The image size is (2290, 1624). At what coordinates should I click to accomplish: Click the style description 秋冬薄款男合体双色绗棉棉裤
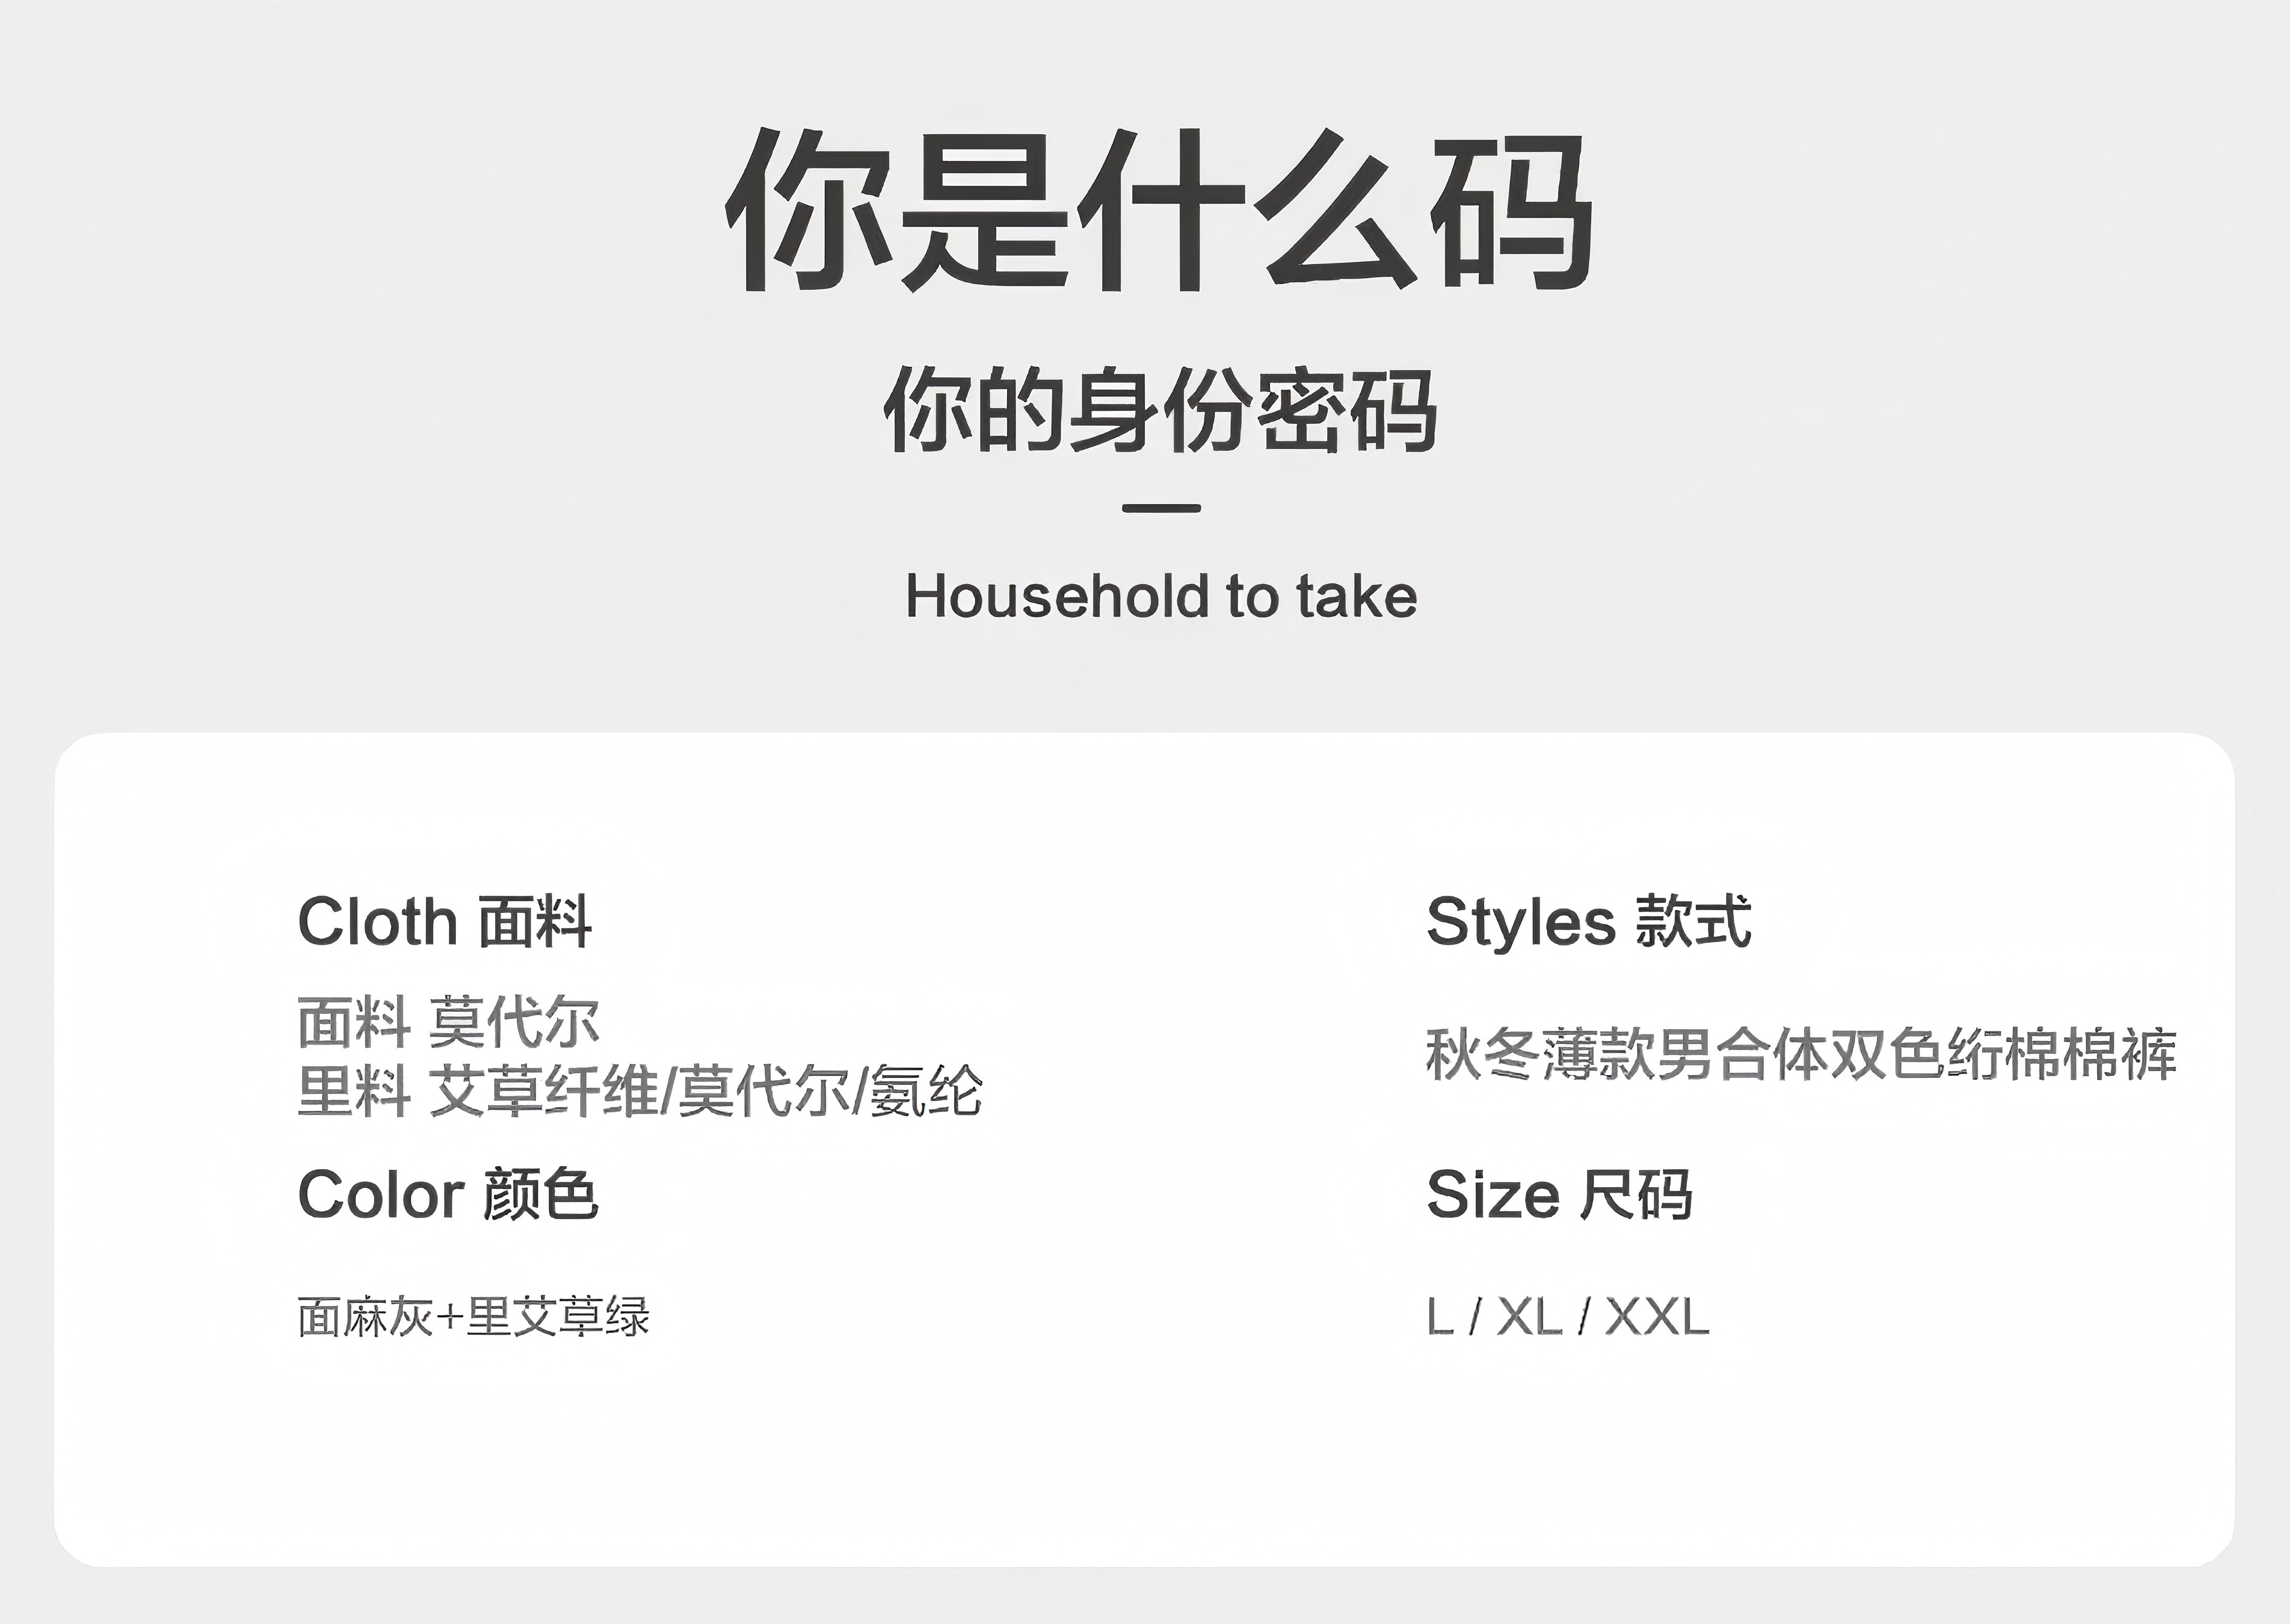1801,1054
